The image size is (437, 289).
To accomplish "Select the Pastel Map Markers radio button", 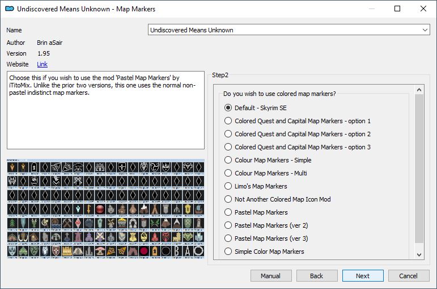I will coord(228,212).
